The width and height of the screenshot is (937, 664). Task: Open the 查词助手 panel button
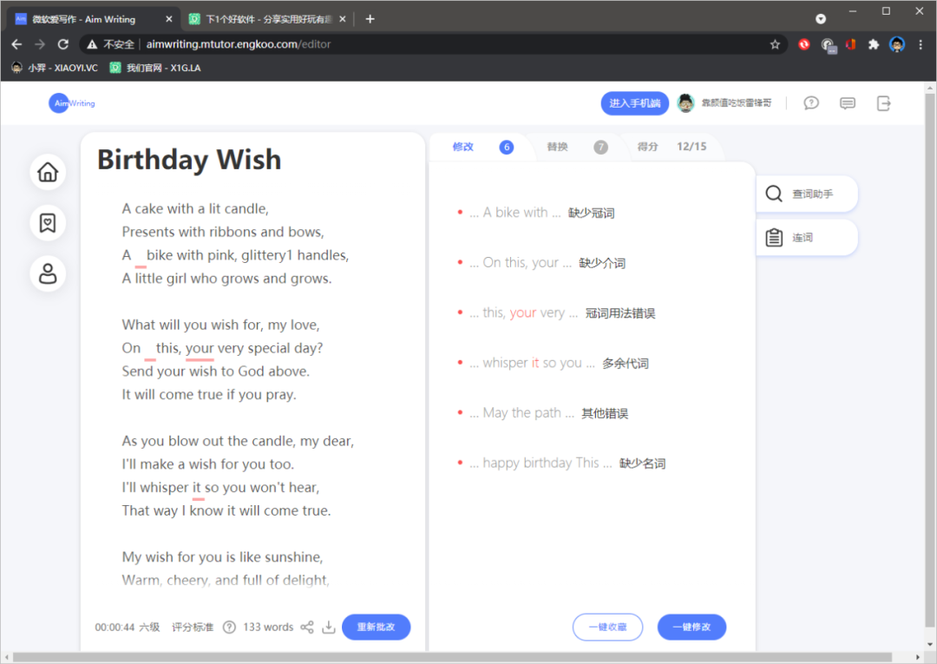tap(807, 194)
